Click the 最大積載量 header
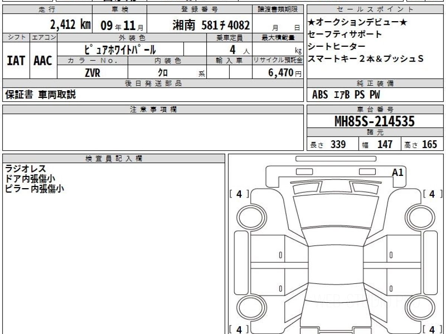The width and height of the screenshot is (446, 334). pos(278,37)
